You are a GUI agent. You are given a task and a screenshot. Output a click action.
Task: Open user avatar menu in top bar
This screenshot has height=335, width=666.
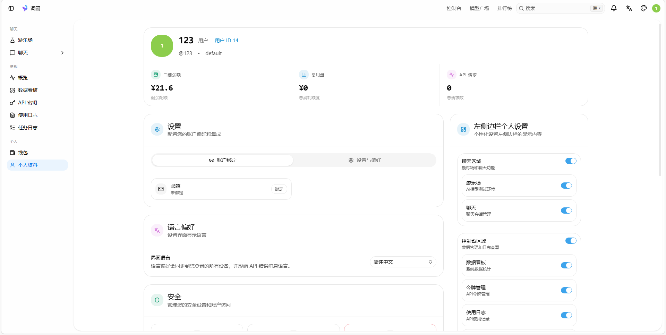coord(656,8)
